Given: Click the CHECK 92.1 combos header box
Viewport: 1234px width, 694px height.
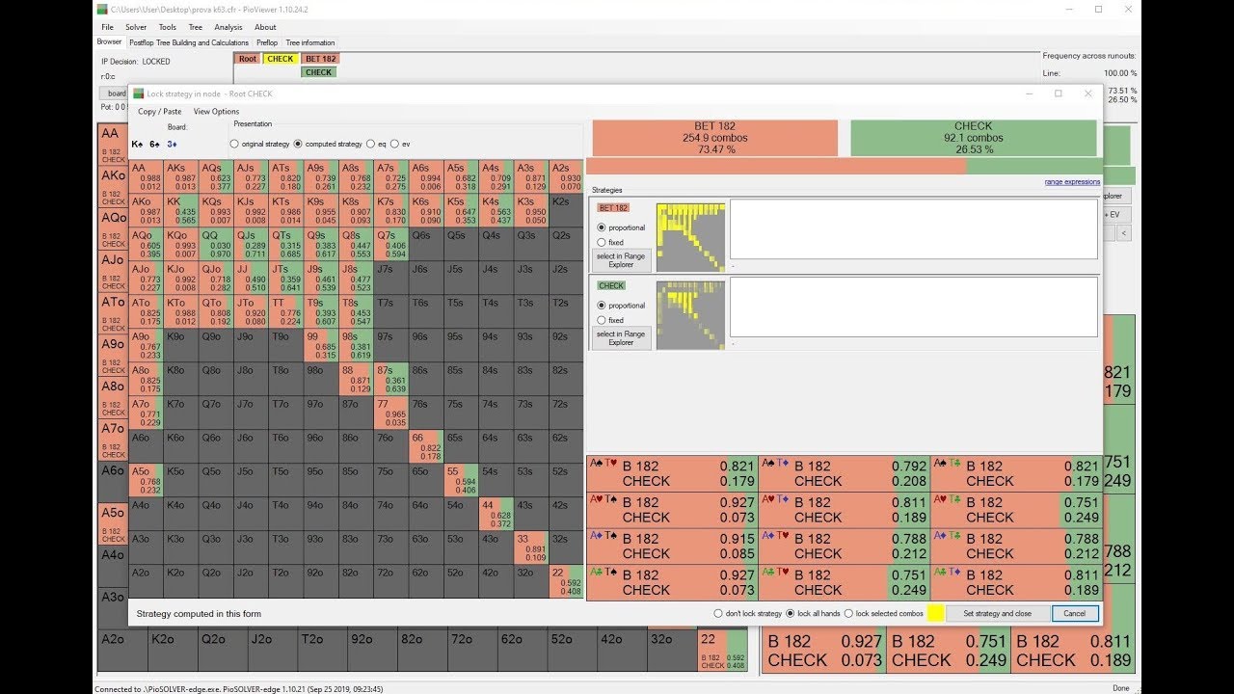Looking at the screenshot, I should [974, 138].
